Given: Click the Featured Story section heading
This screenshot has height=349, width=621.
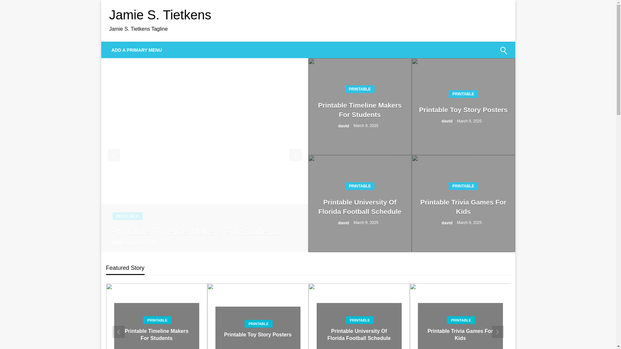Looking at the screenshot, I should [125, 268].
